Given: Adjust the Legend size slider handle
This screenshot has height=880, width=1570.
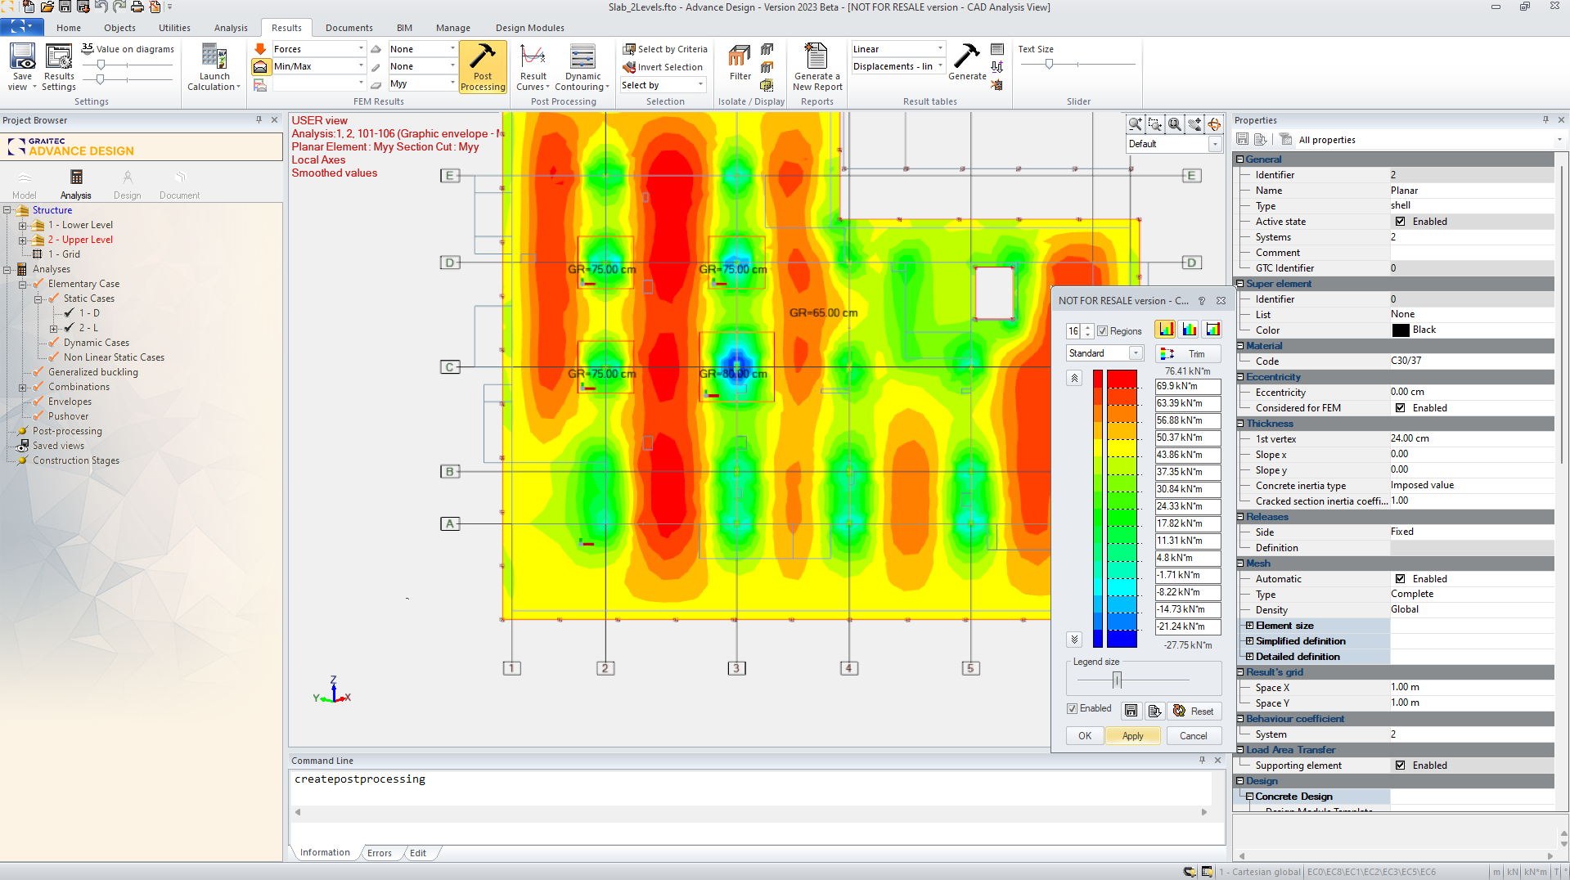Looking at the screenshot, I should pos(1117,680).
